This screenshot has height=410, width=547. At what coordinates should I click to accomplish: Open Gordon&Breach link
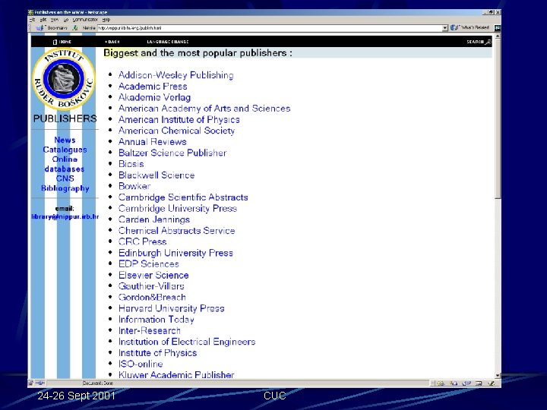tap(152, 298)
